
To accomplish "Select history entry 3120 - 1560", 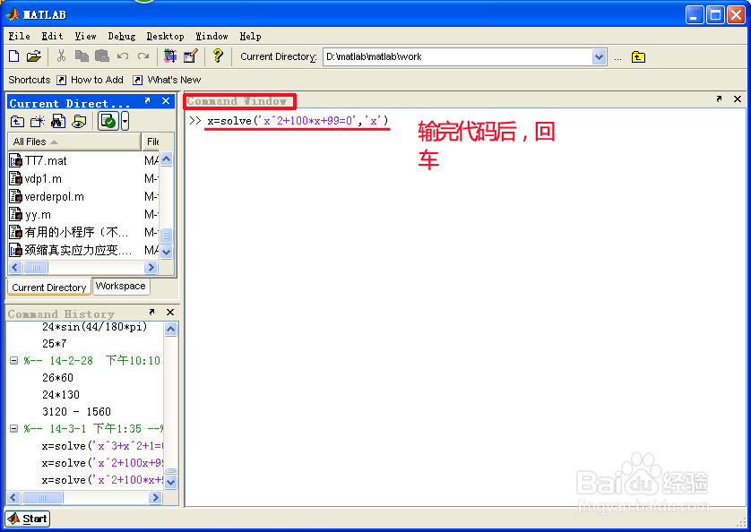I will coord(77,412).
